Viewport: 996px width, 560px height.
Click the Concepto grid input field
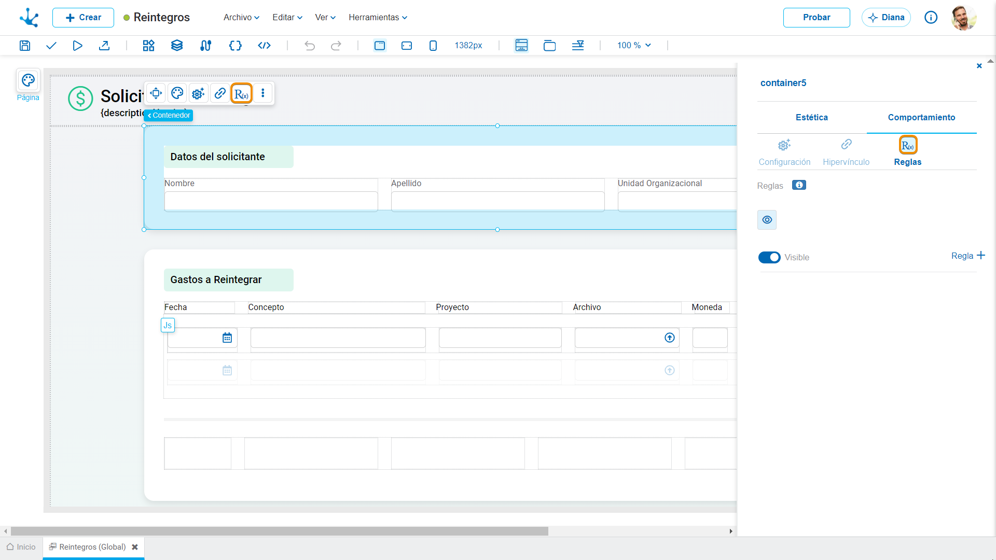(x=338, y=338)
